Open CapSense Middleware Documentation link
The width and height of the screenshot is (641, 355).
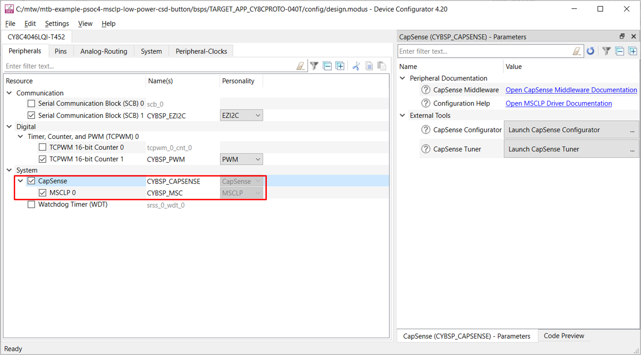(x=571, y=90)
